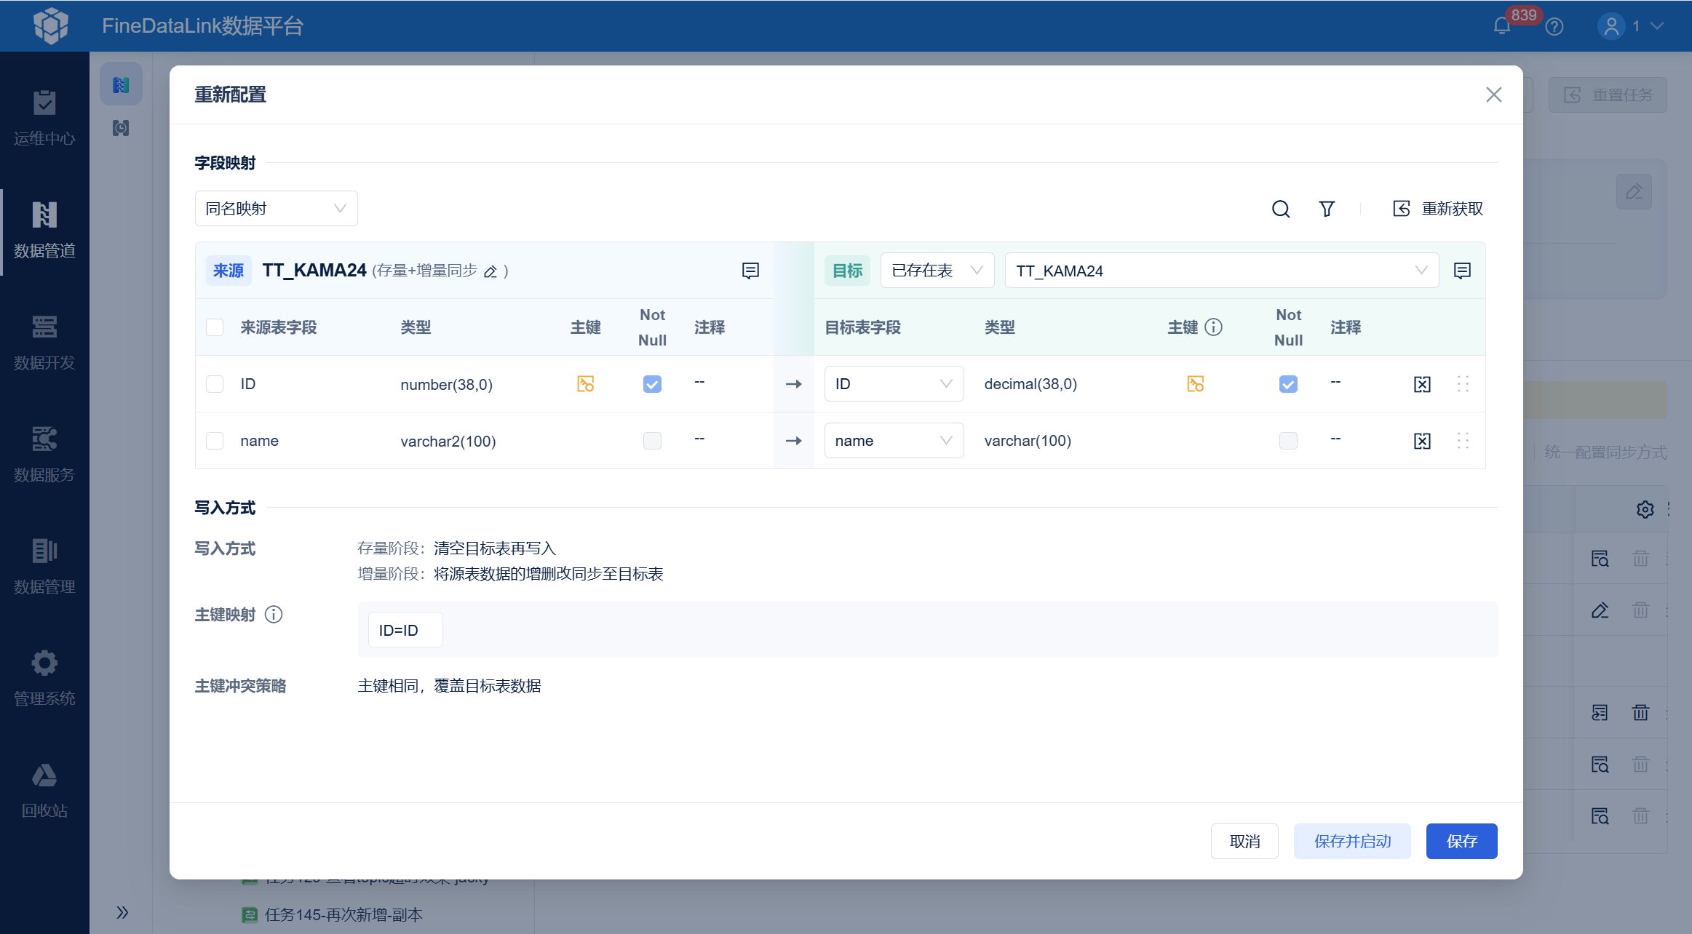Select task 任务145-再次新增-副本 in background list
Screen dimensions: 1692x934
[343, 915]
